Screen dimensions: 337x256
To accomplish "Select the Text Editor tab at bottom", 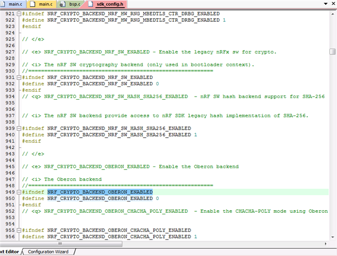I will 10,252.
